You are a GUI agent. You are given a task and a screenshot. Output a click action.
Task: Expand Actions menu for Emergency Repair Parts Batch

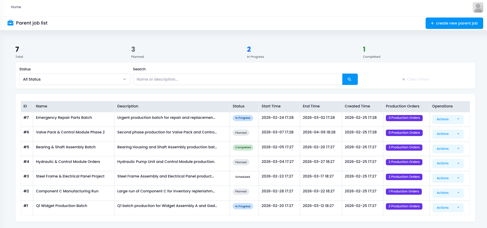(x=448, y=119)
